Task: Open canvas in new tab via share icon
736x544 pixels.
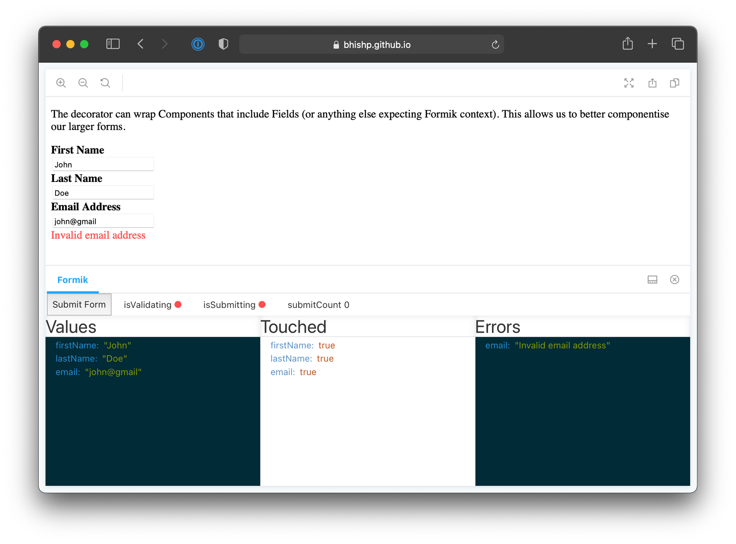Action: point(652,83)
